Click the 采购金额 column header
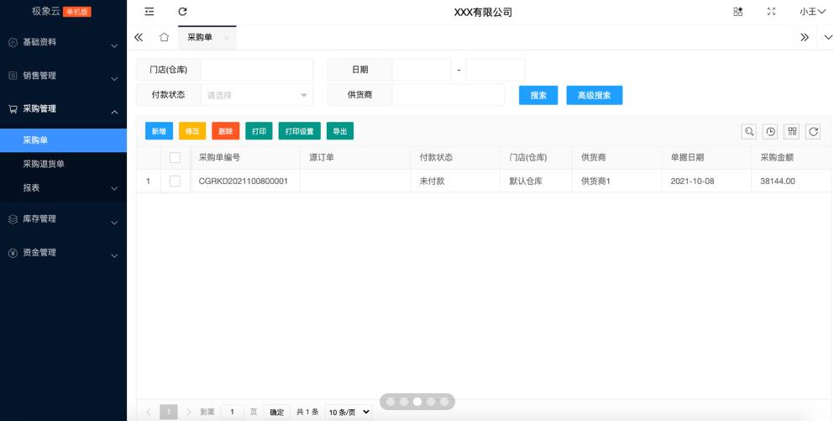 coord(791,157)
